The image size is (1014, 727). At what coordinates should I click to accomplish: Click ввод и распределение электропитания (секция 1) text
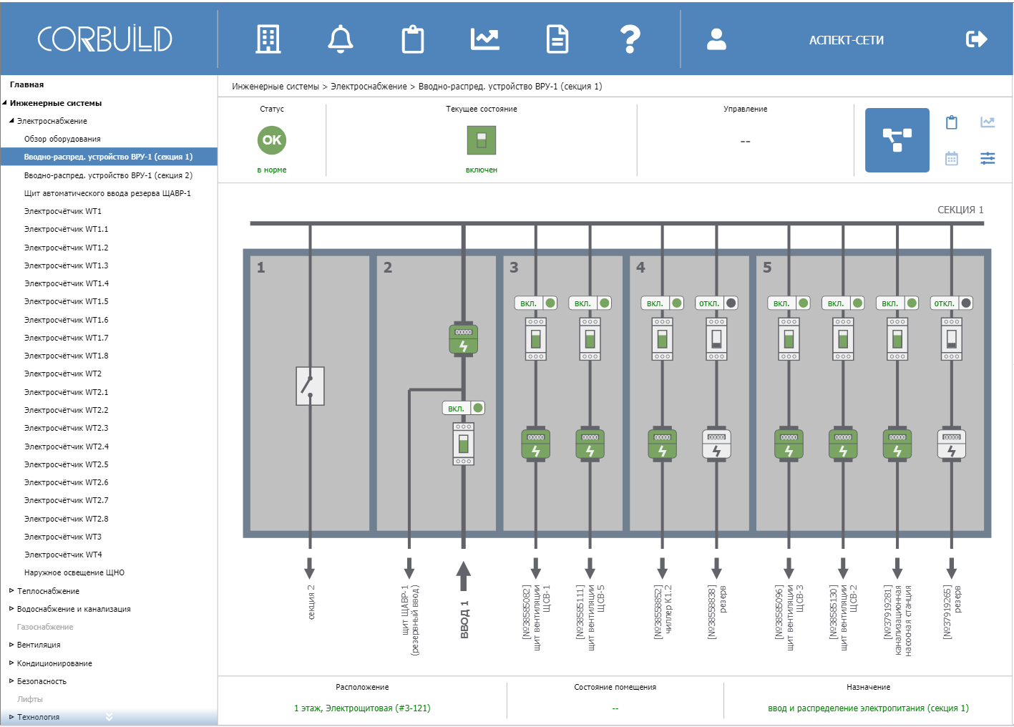pyautogui.click(x=868, y=708)
